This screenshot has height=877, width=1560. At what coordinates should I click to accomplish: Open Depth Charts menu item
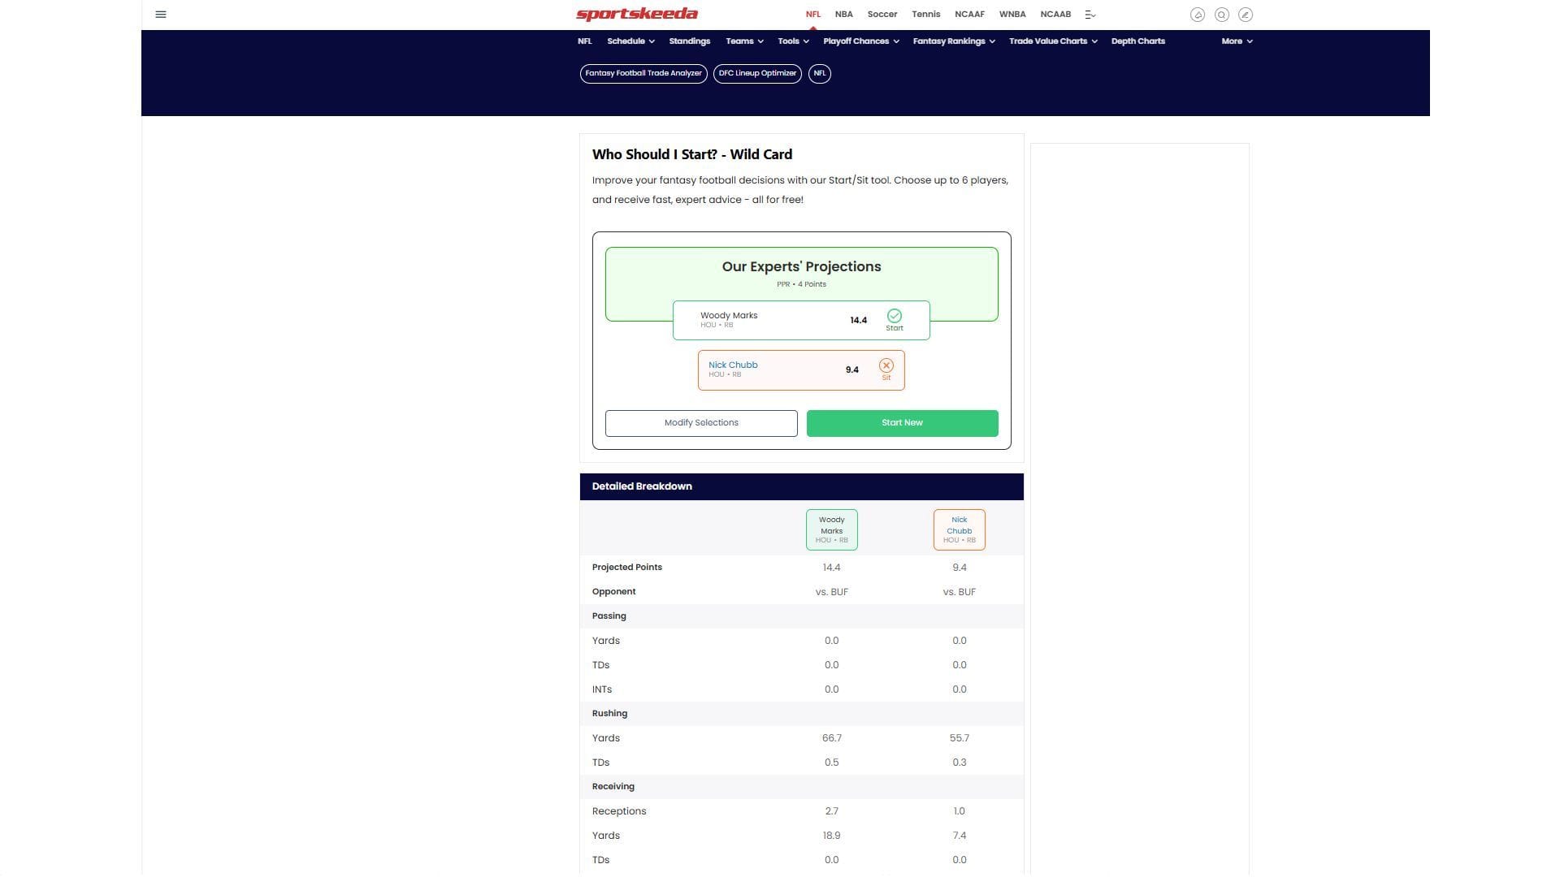tap(1137, 41)
